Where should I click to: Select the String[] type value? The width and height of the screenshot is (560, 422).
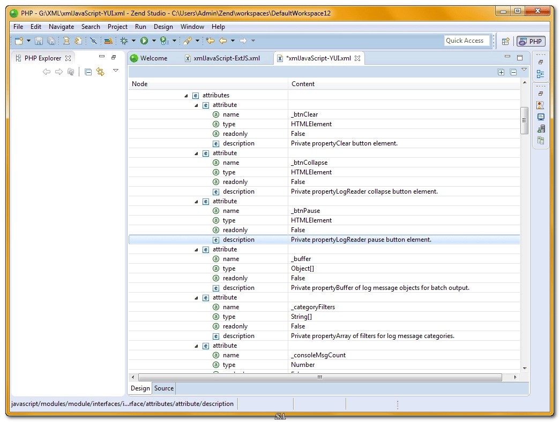pyautogui.click(x=301, y=317)
